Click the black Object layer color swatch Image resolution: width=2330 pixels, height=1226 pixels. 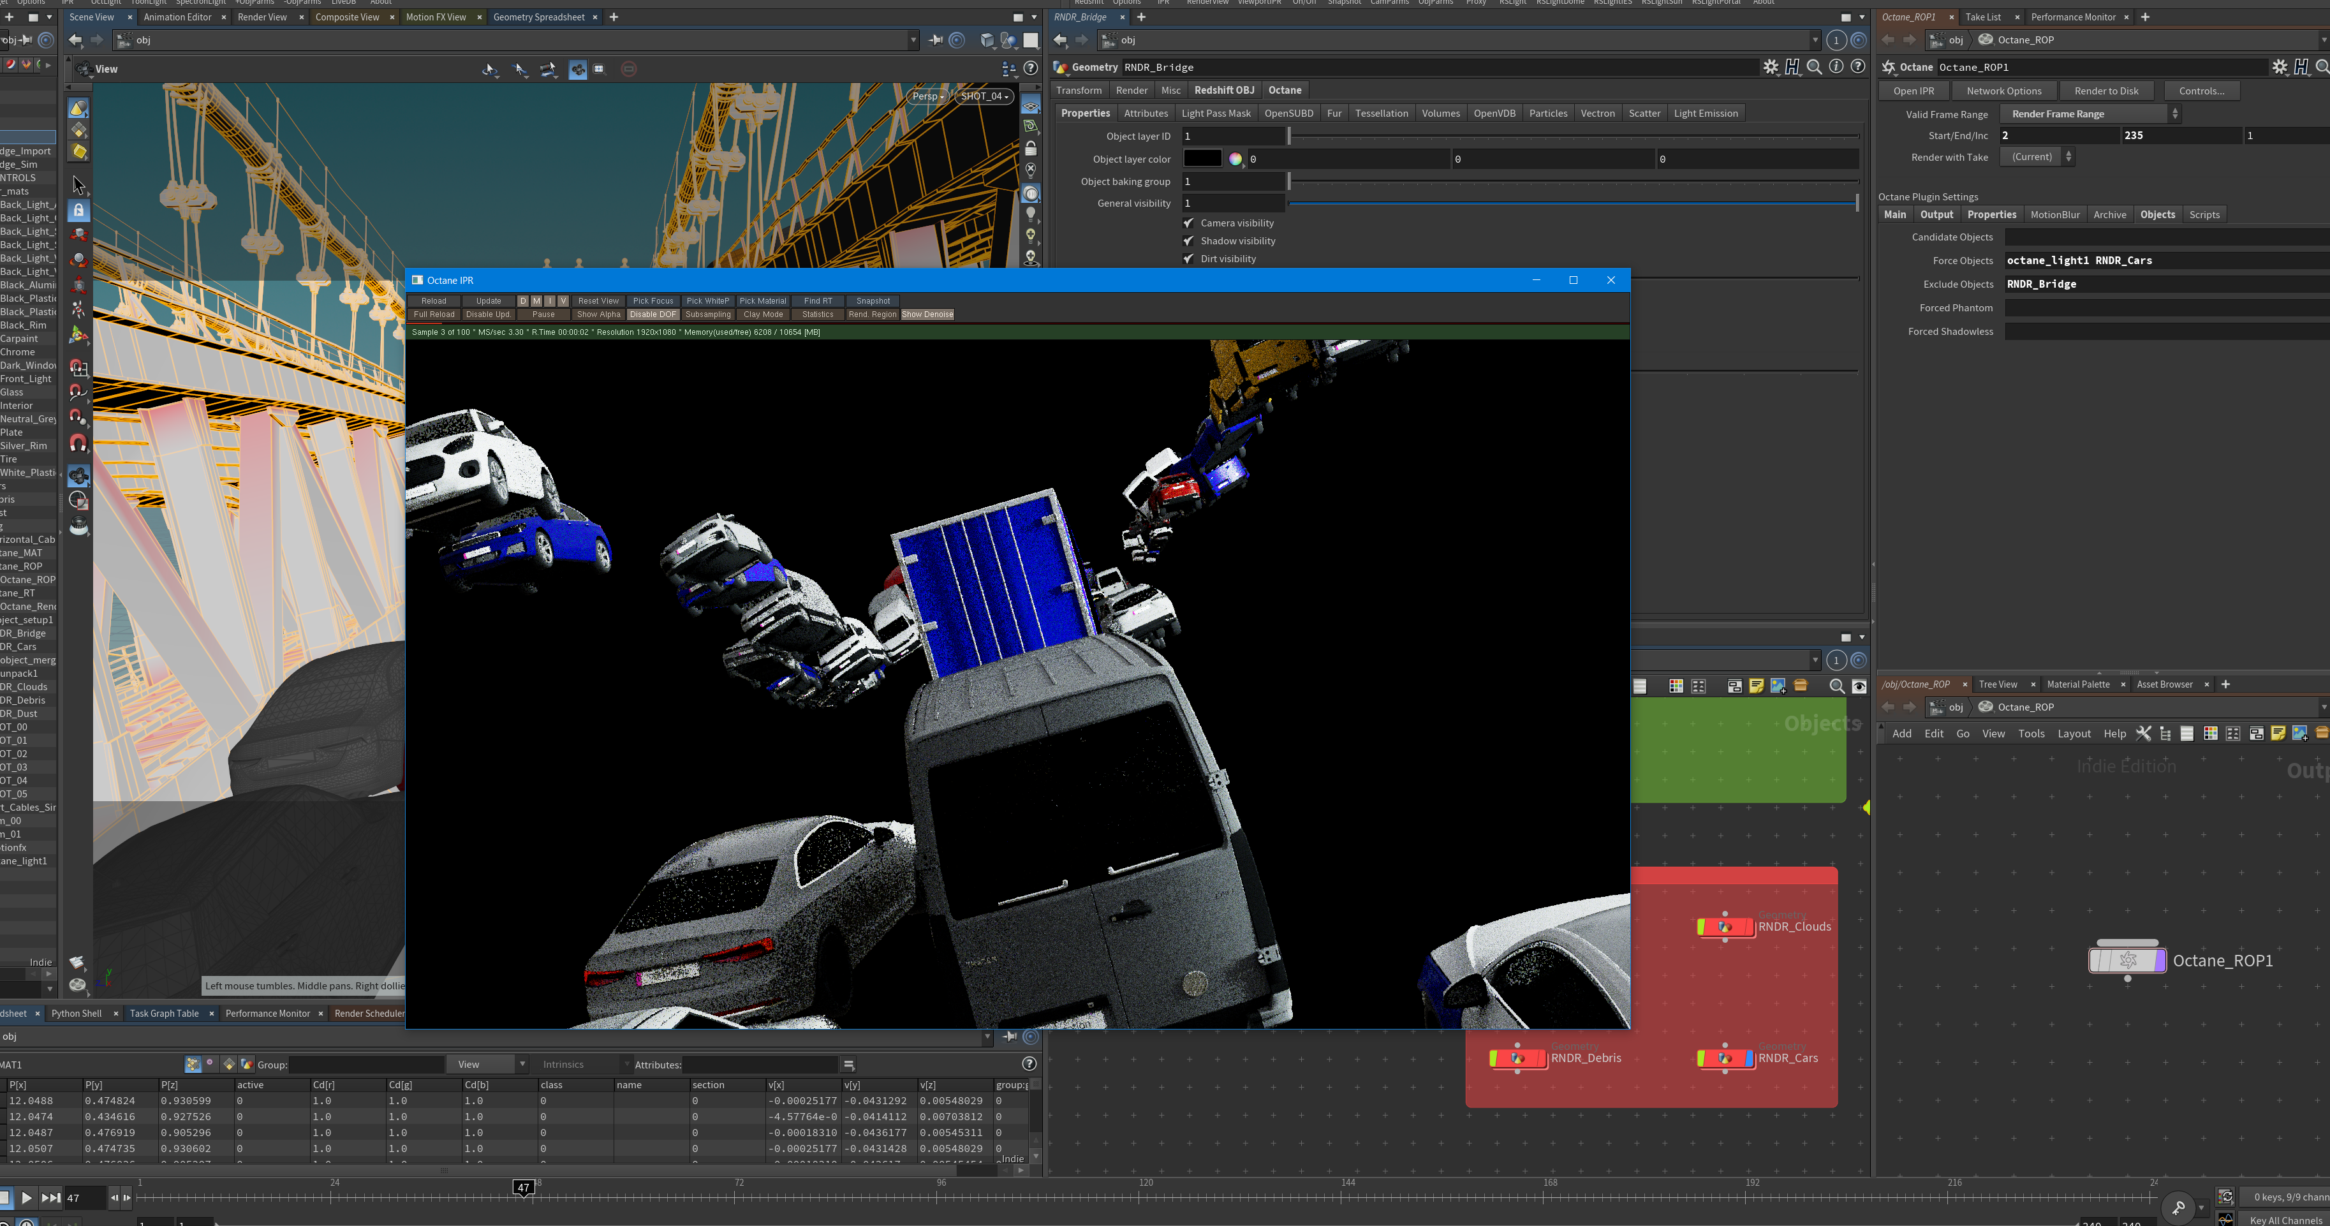(x=1202, y=159)
